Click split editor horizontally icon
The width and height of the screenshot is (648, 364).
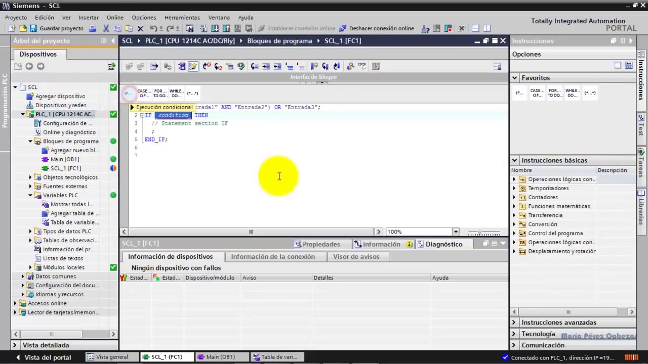point(475,28)
